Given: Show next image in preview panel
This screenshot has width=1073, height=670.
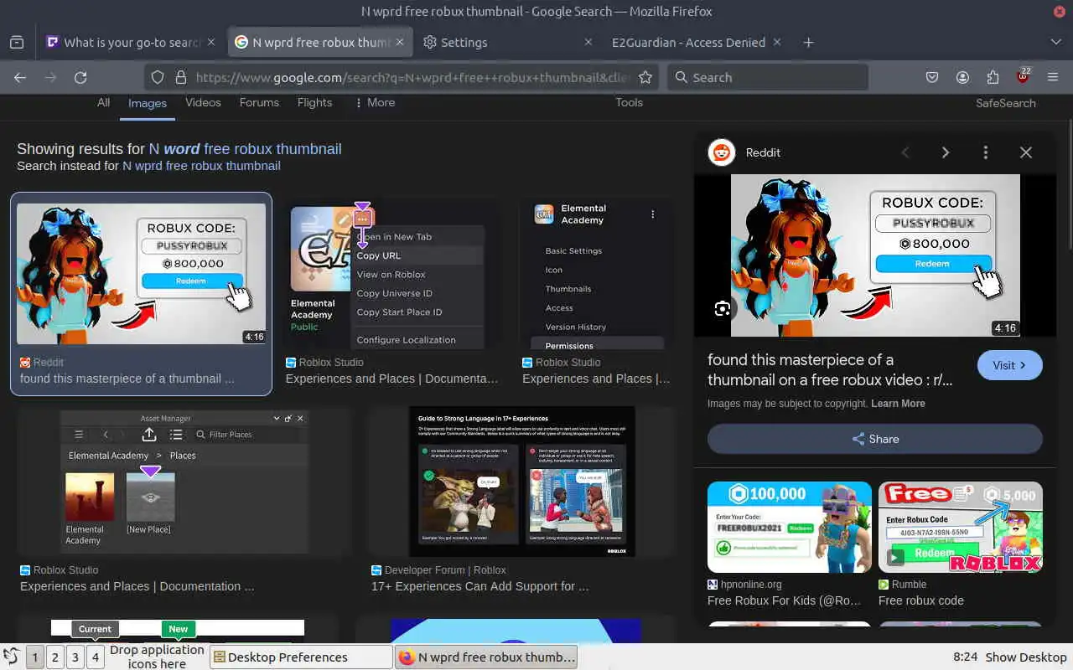Looking at the screenshot, I should click(945, 152).
